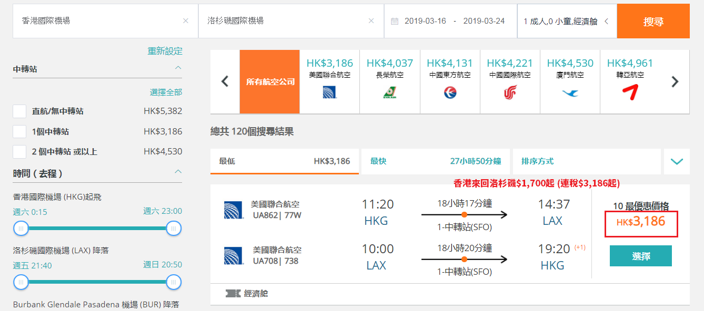Image resolution: width=704 pixels, height=311 pixels.
Task: Click LAX arrival slider left handle
Action: click(x=21, y=282)
